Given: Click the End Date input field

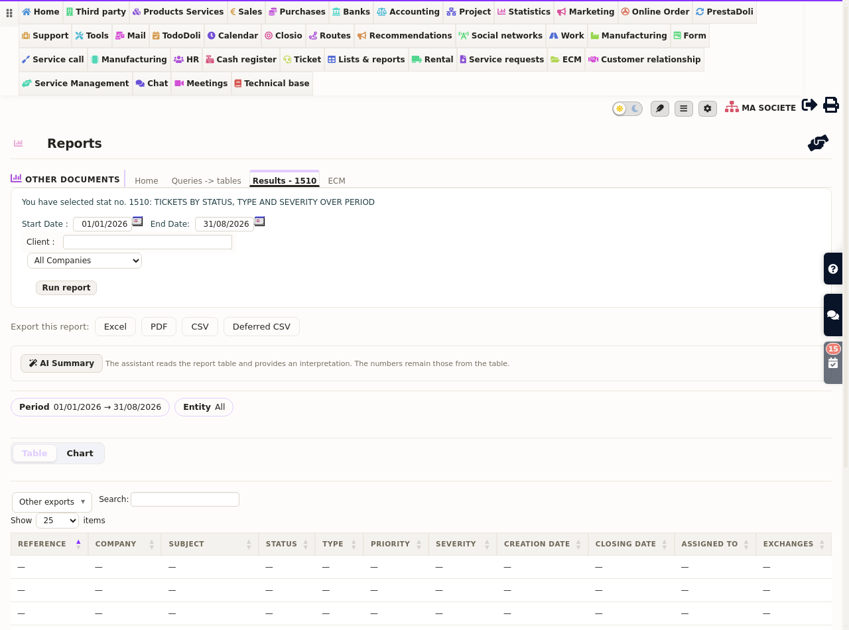Looking at the screenshot, I should 224,224.
